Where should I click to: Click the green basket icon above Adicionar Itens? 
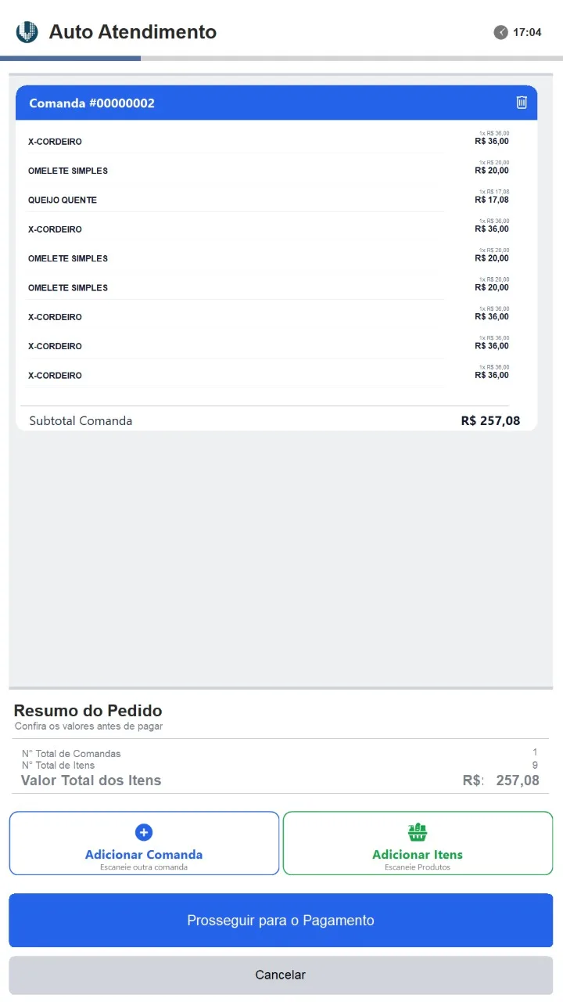pos(418,832)
